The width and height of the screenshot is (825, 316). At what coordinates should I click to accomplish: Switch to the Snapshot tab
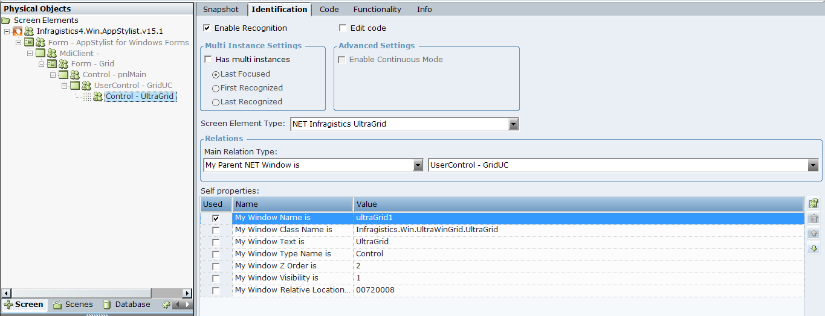point(221,9)
